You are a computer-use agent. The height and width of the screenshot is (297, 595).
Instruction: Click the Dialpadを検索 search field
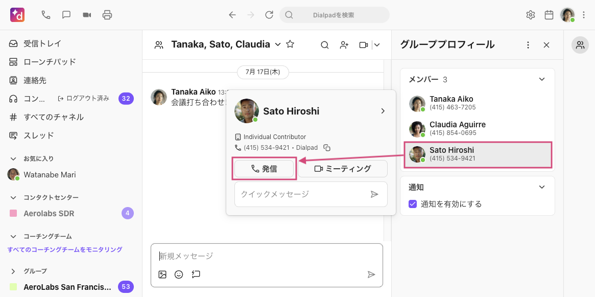334,15
